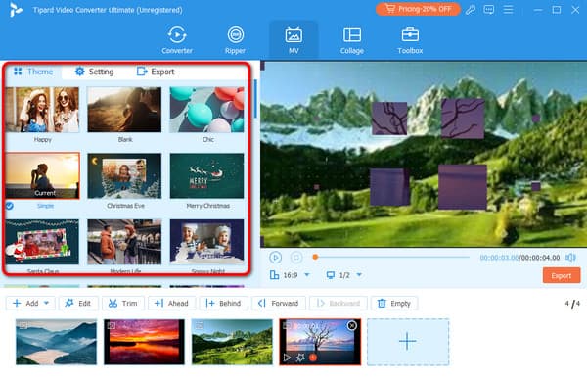Remove the selected tree clip with X

point(352,326)
